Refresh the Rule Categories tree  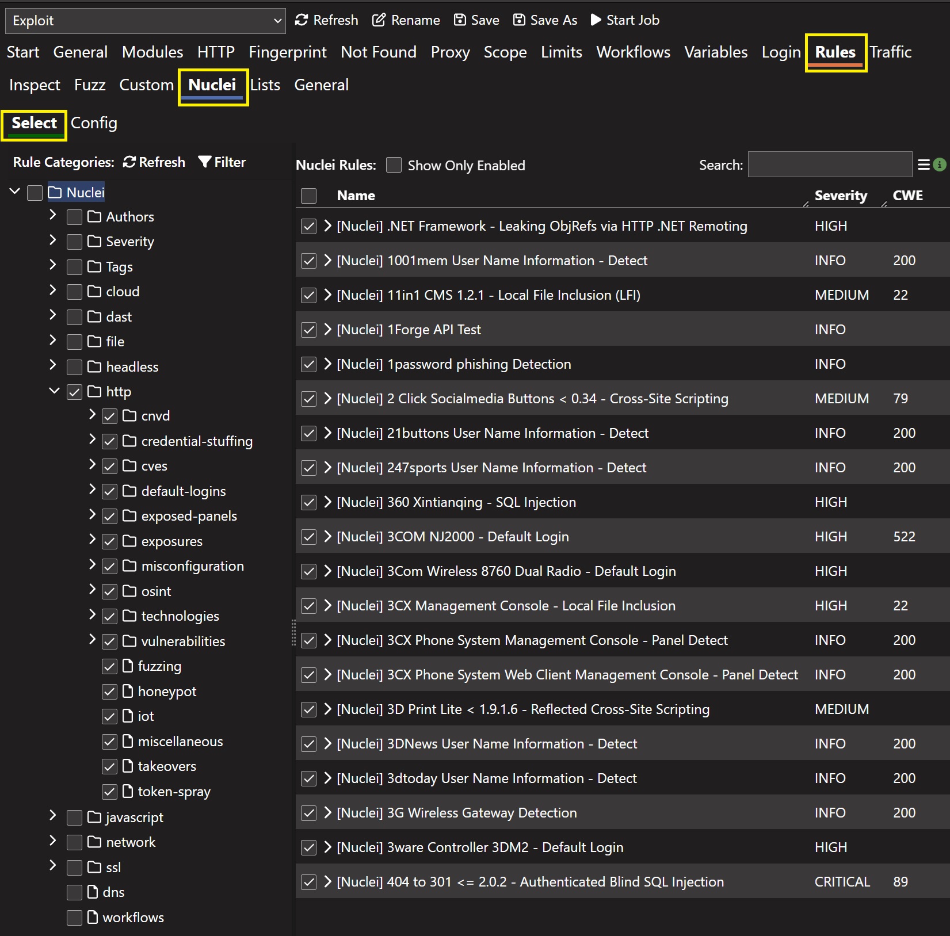click(x=154, y=162)
